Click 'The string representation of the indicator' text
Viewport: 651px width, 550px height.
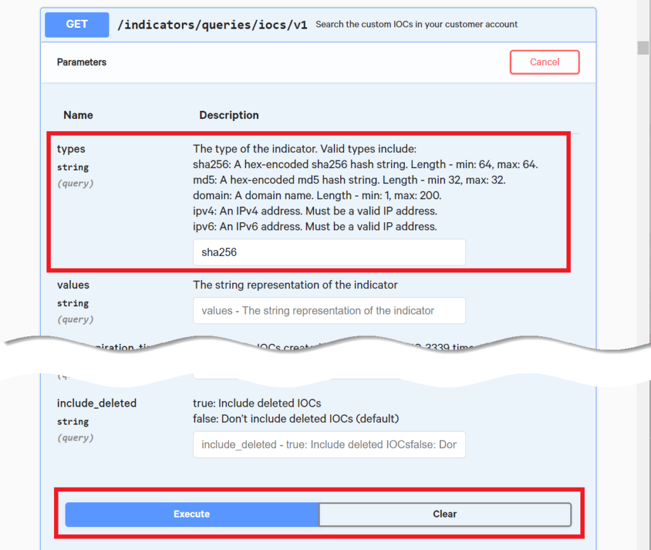click(295, 285)
